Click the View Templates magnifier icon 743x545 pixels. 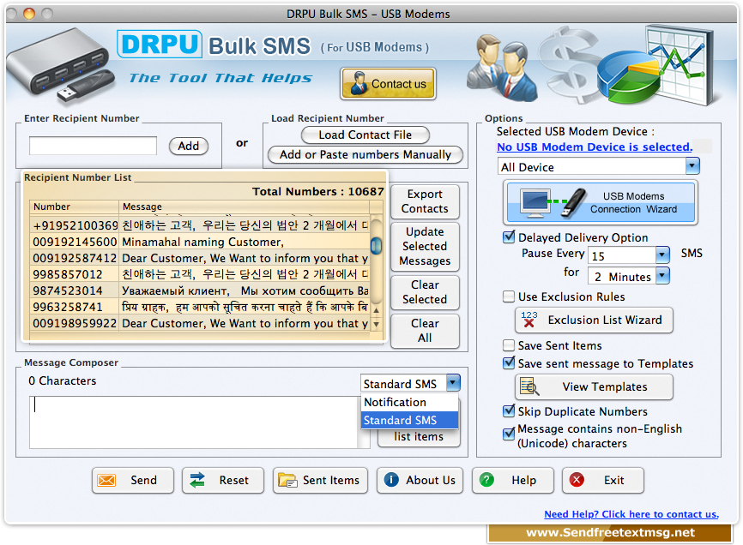tap(529, 387)
